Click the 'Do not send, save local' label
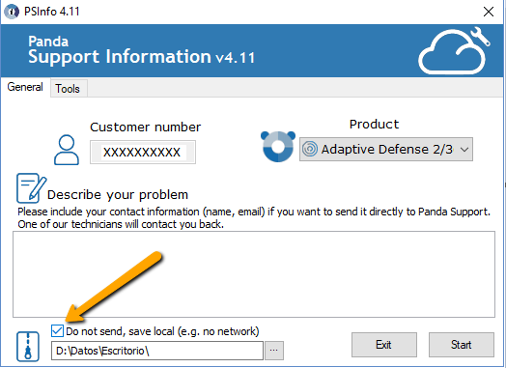Image resolution: width=506 pixels, height=368 pixels. coord(162,331)
